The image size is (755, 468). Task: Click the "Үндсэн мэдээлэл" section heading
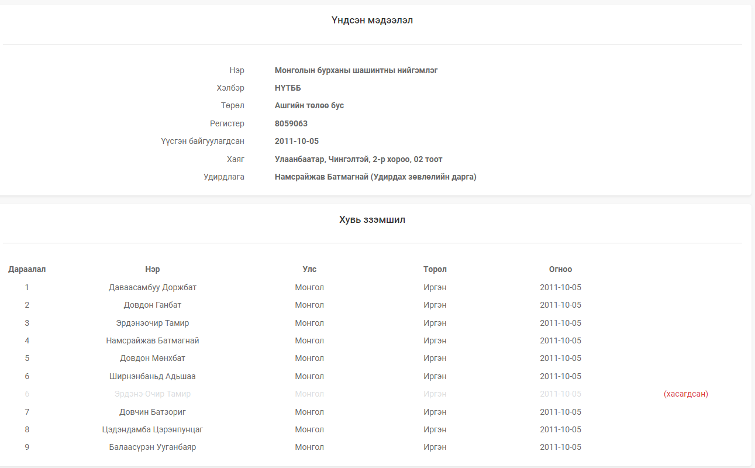coord(372,20)
